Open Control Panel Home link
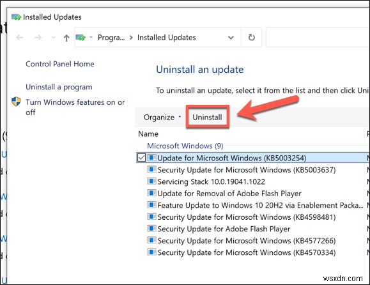The height and width of the screenshot is (285, 370). point(60,64)
